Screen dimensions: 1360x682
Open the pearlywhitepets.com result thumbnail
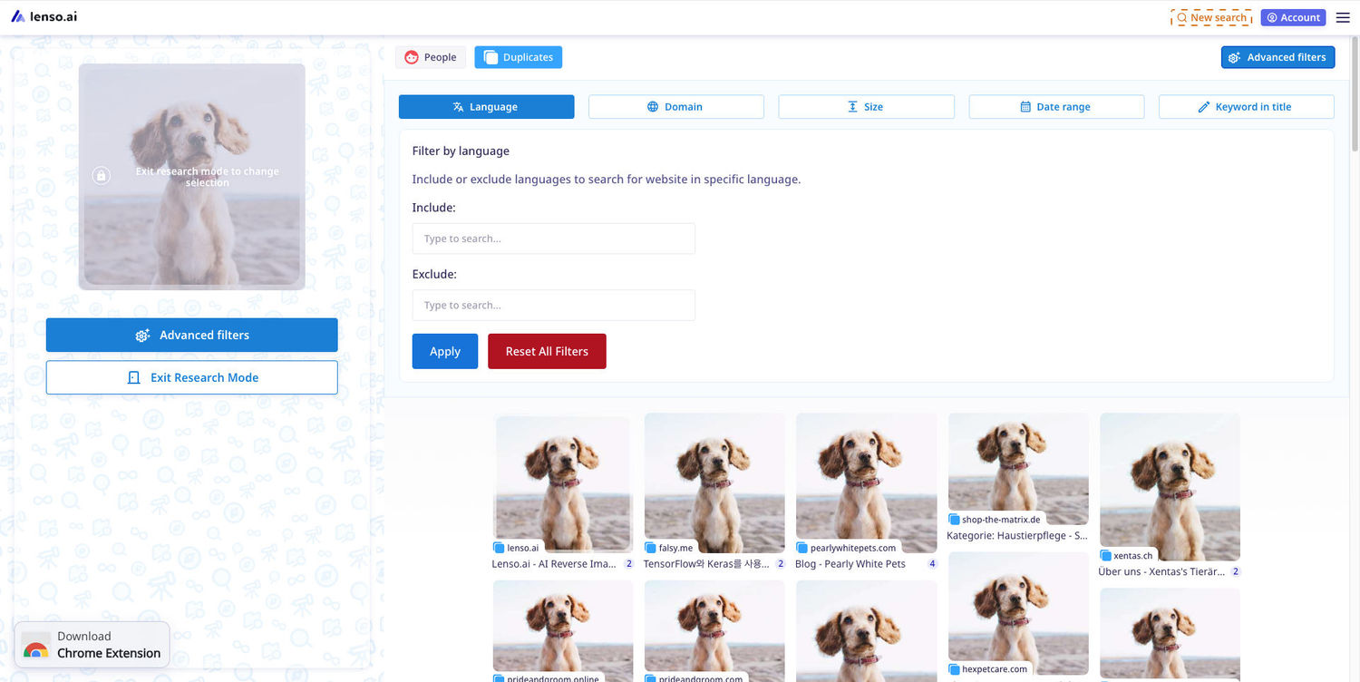(867, 483)
